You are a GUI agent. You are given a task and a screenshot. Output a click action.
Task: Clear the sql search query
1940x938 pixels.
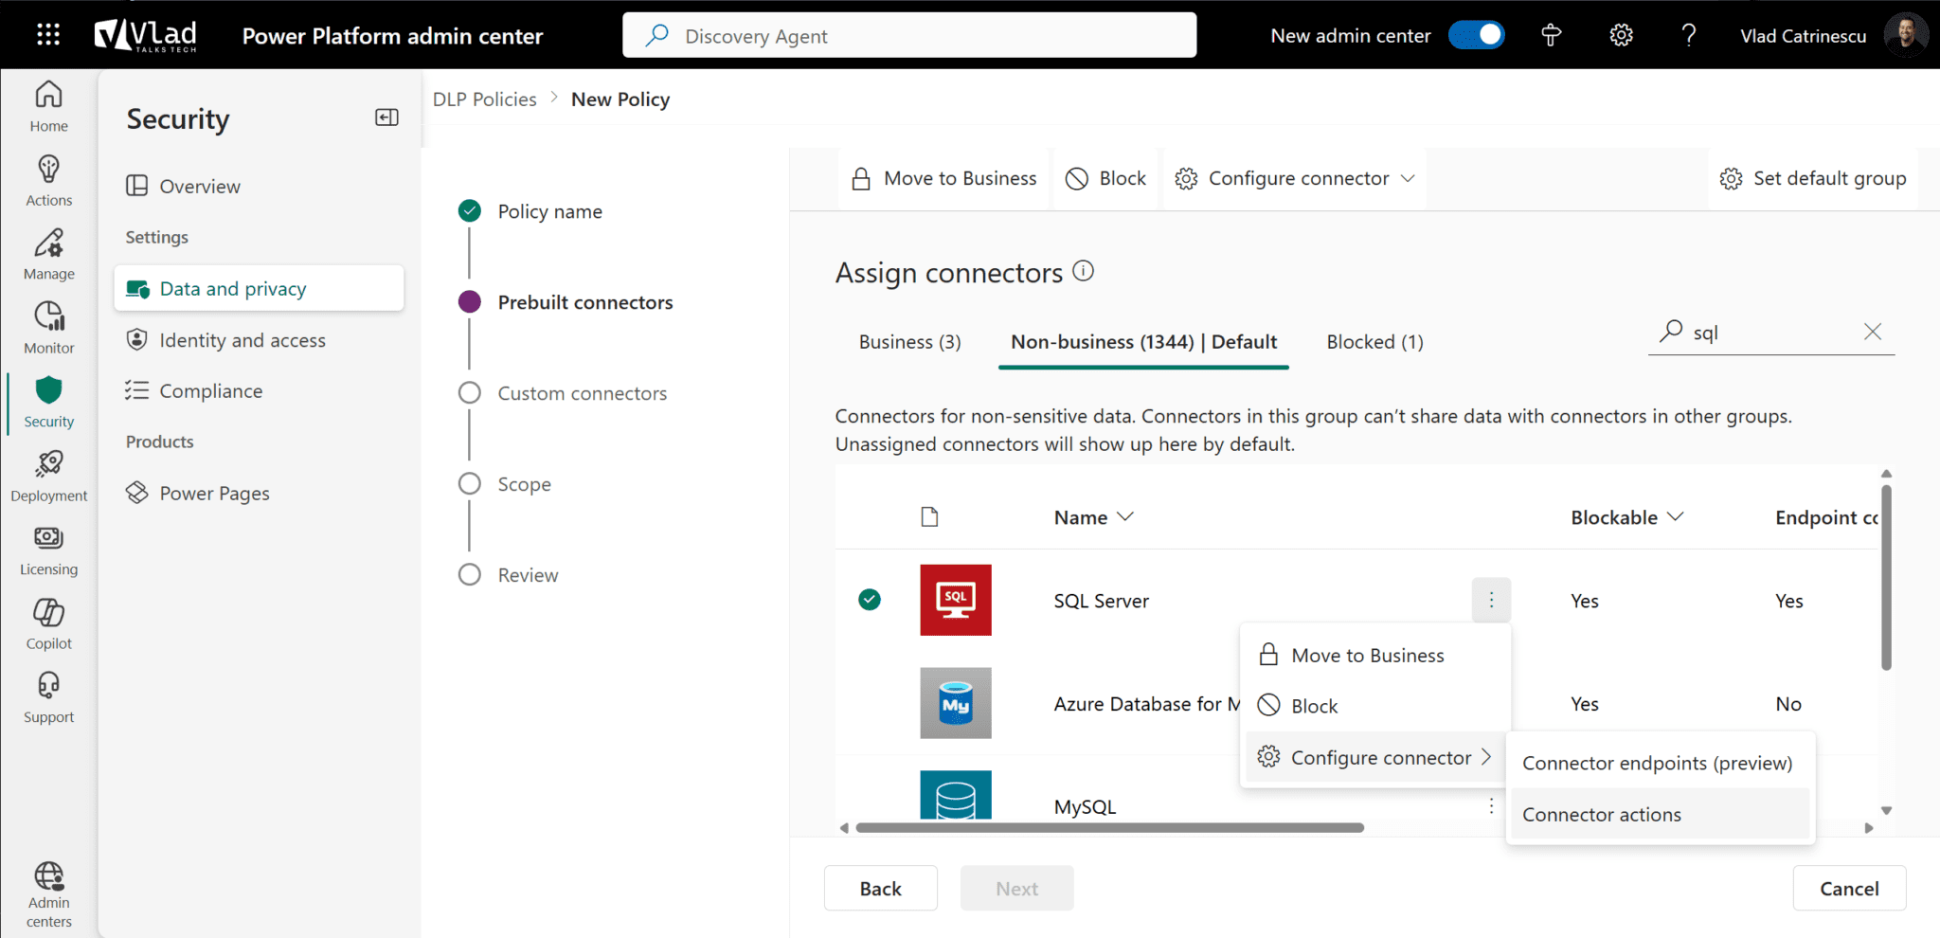1874,332
